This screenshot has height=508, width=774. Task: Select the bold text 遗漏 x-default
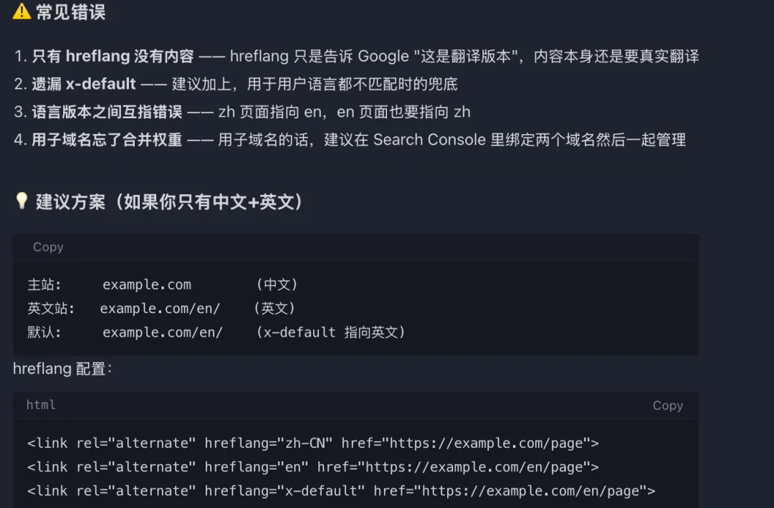pyautogui.click(x=83, y=84)
